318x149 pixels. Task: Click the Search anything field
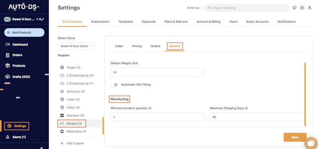[x=247, y=8]
